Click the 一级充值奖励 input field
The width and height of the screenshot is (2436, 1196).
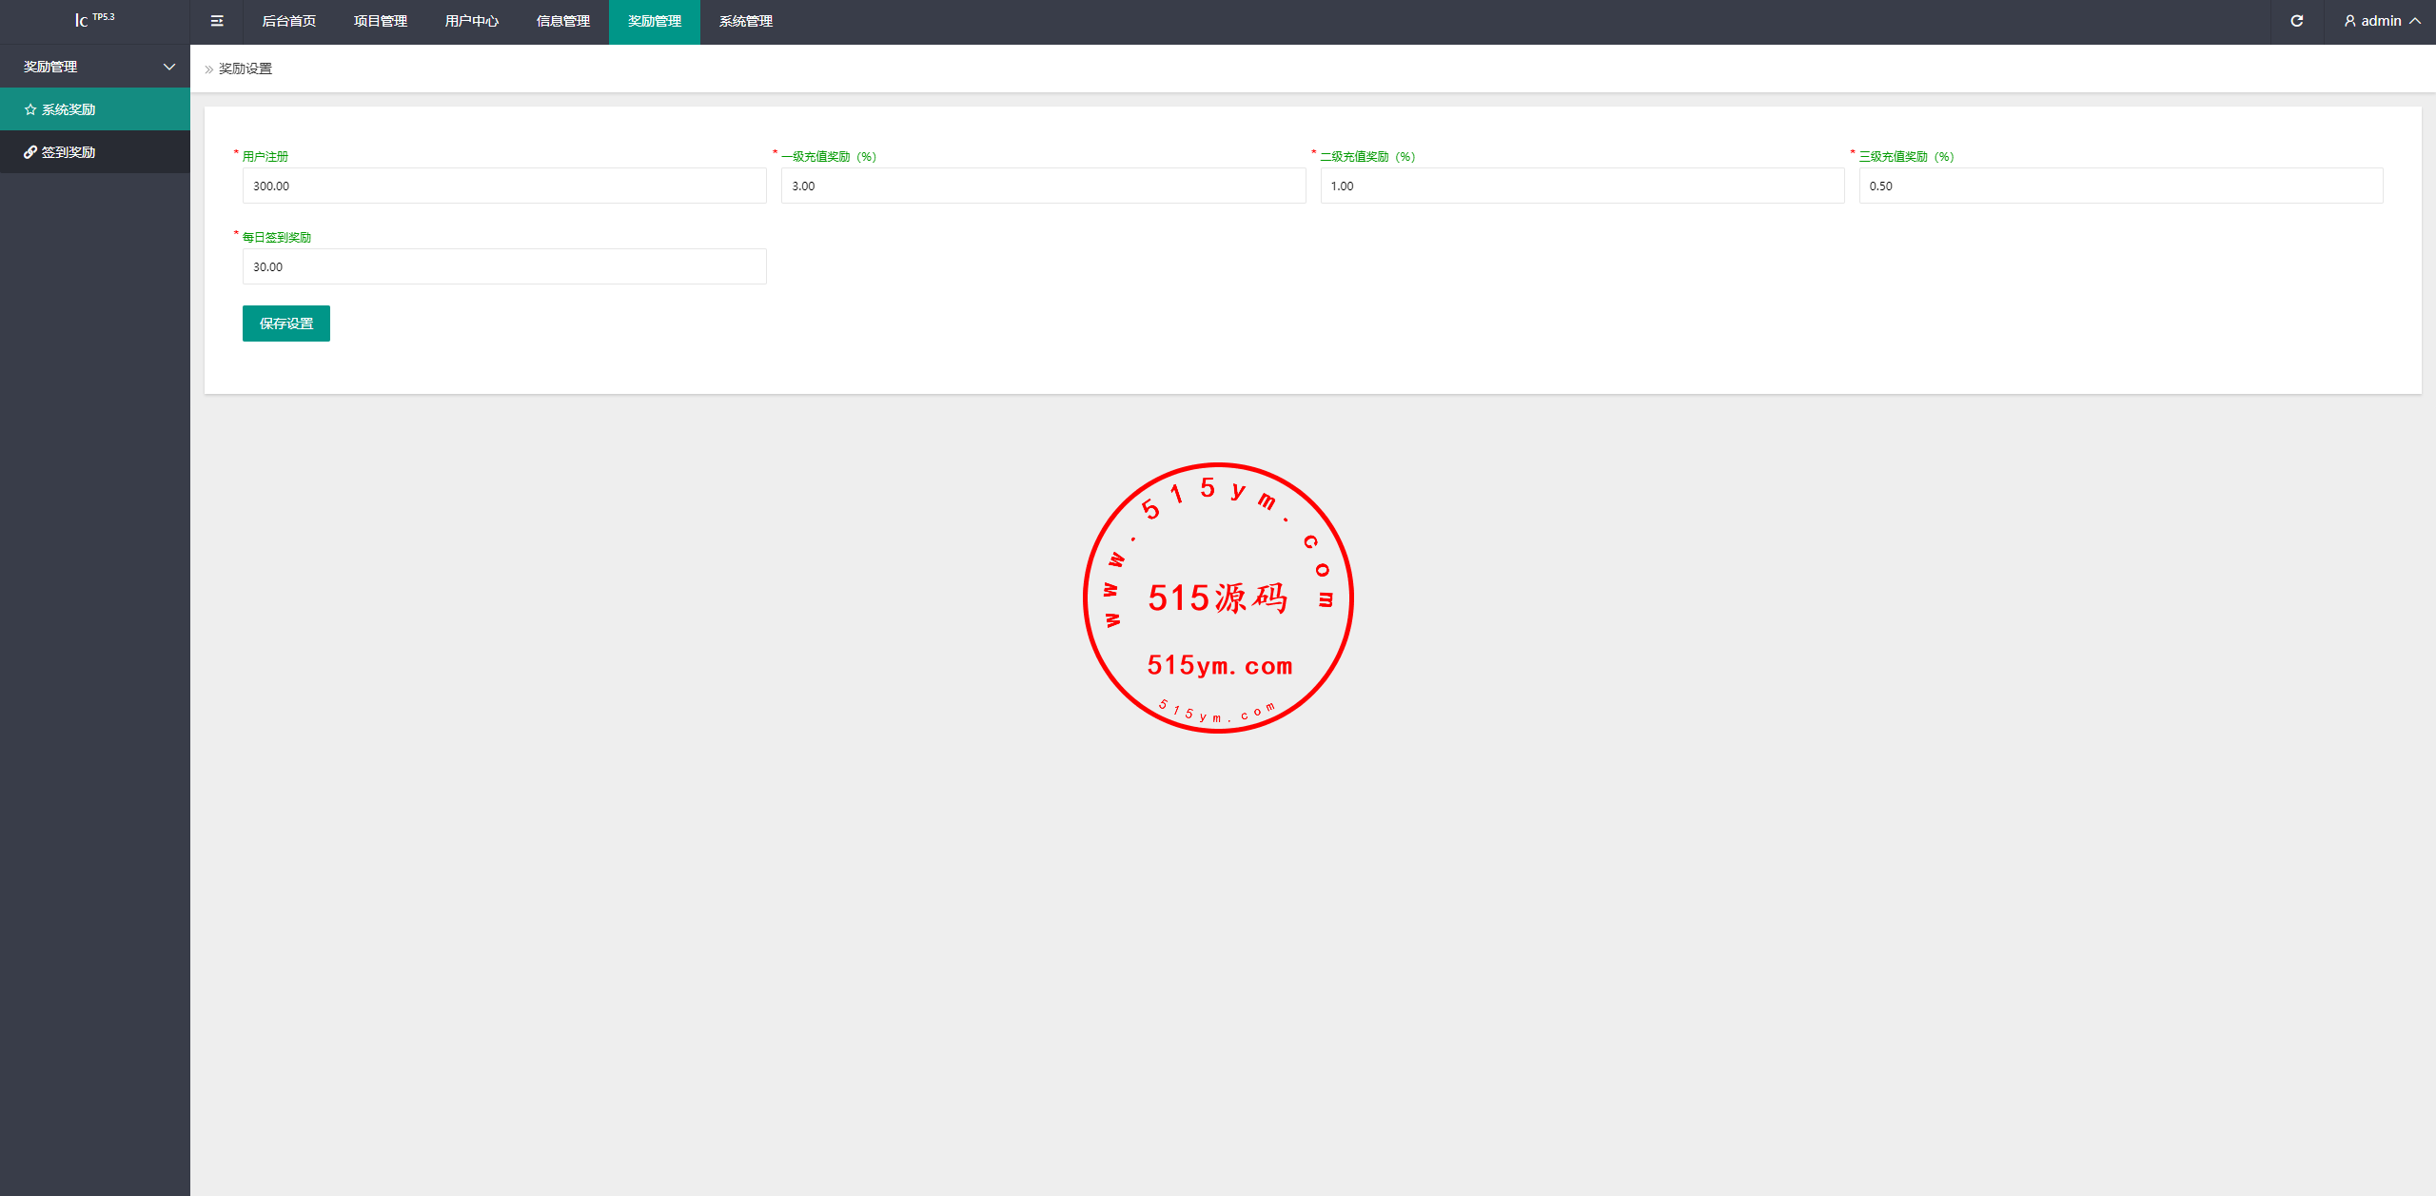coord(1042,186)
